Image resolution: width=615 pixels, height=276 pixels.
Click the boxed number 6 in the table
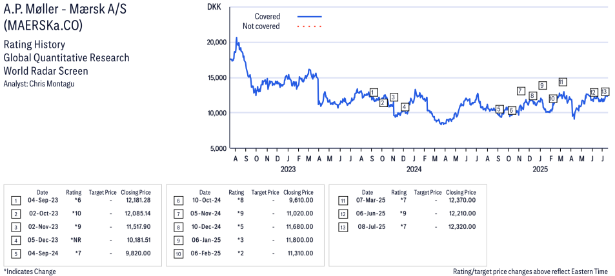(178, 201)
